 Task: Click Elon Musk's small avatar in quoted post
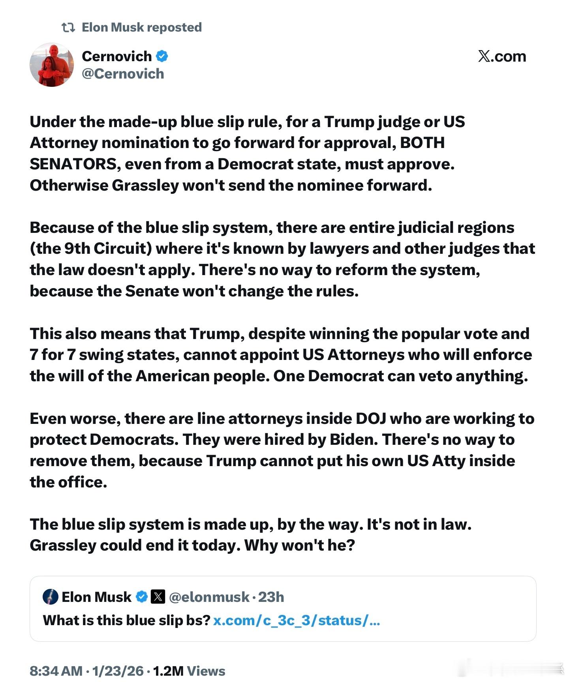51,597
